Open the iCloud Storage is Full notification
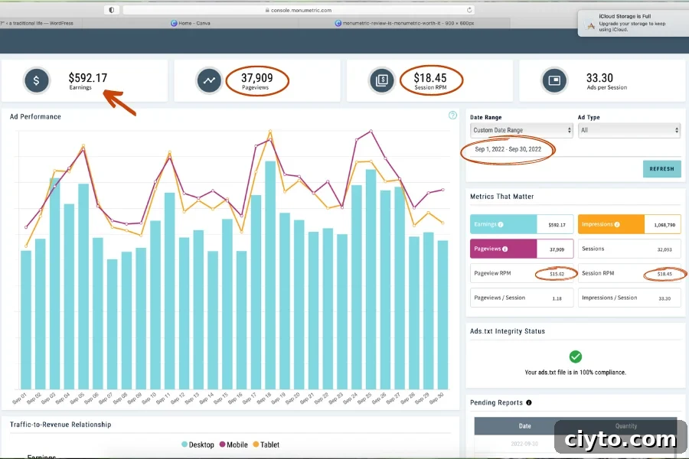This screenshot has width=689, height=459. tap(633, 23)
